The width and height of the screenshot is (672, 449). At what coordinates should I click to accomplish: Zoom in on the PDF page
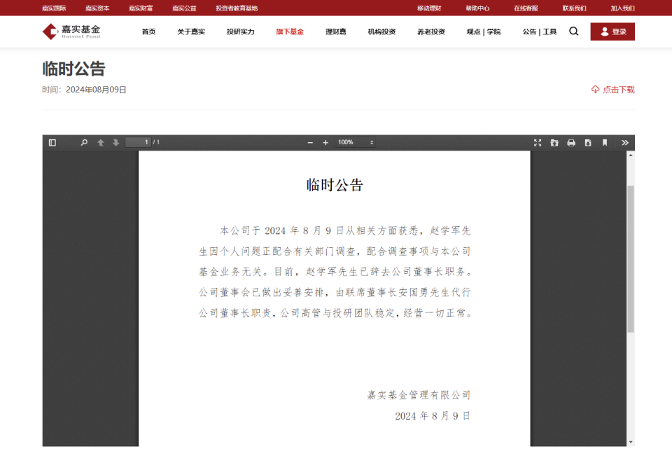[x=325, y=142]
